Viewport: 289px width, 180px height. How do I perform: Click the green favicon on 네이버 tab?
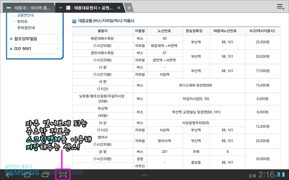8,8
